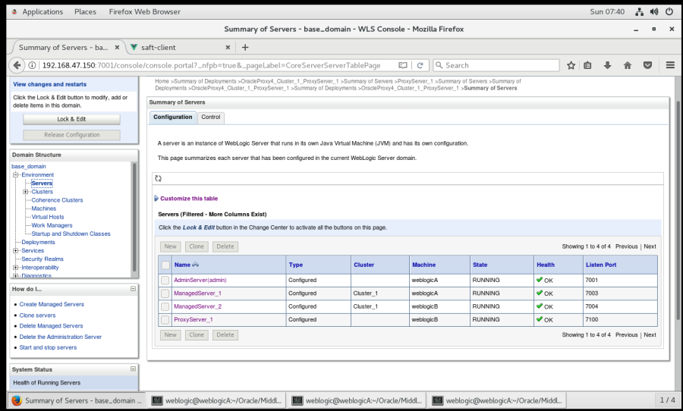The image size is (683, 411).
Task: Select Machines in the Domain Structure tree
Action: click(43, 209)
